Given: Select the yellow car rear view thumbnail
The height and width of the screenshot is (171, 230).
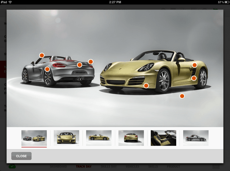Looking at the screenshot, I should click(131, 138).
